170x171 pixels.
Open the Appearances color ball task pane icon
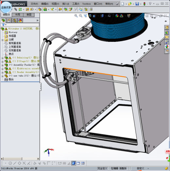(x=167, y=46)
